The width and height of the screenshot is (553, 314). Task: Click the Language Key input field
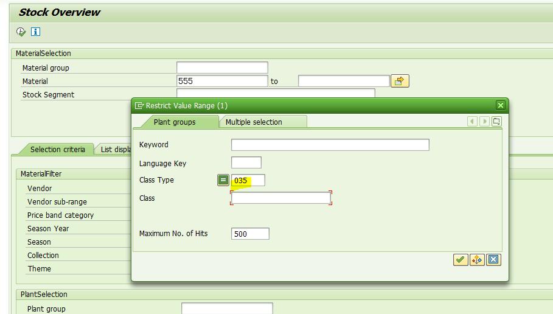[x=246, y=162]
